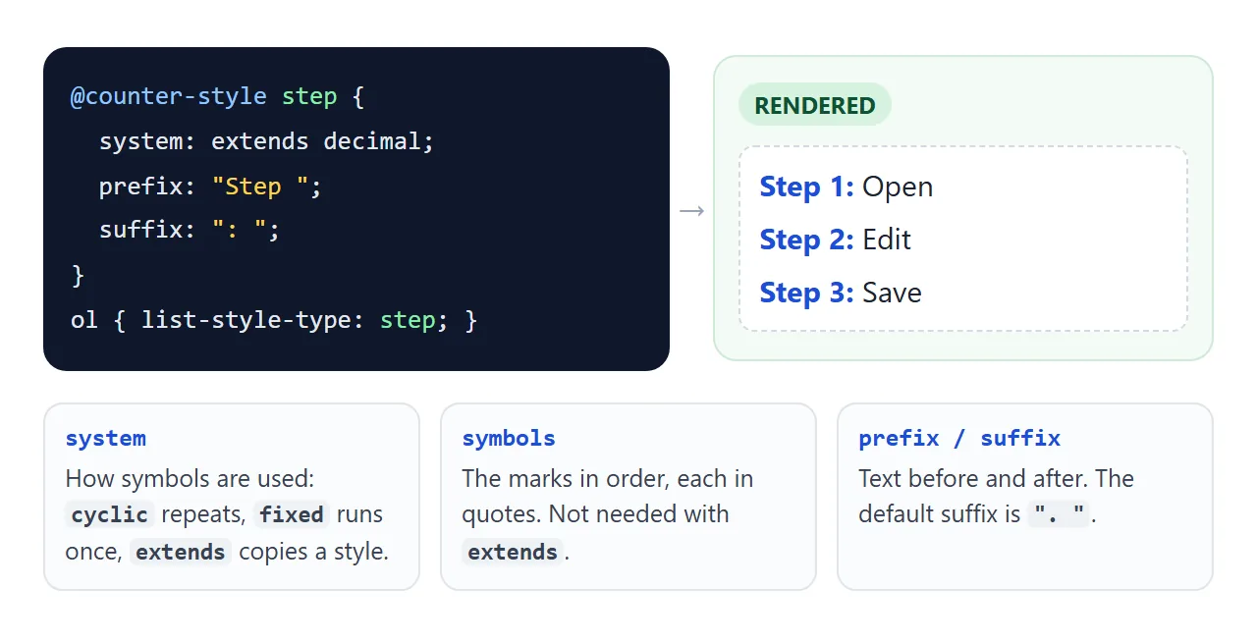Click 'The marks in order, each in' text
Viewport: 1257px width, 642px height.
click(608, 479)
